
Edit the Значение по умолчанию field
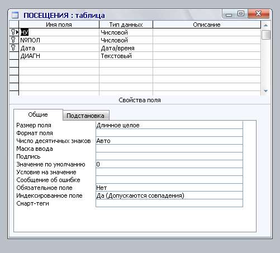click(x=169, y=164)
